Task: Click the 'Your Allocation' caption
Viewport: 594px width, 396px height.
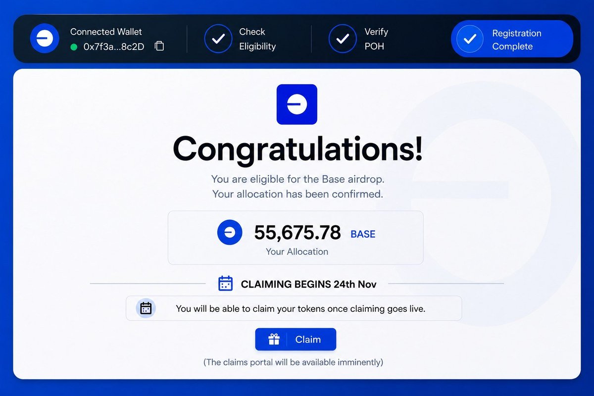Action: click(297, 251)
